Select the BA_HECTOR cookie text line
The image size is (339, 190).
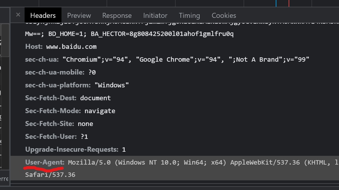pyautogui.click(x=129, y=34)
